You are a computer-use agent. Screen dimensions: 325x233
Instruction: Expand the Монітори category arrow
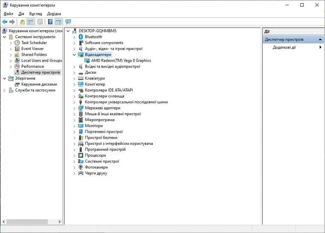click(x=74, y=126)
